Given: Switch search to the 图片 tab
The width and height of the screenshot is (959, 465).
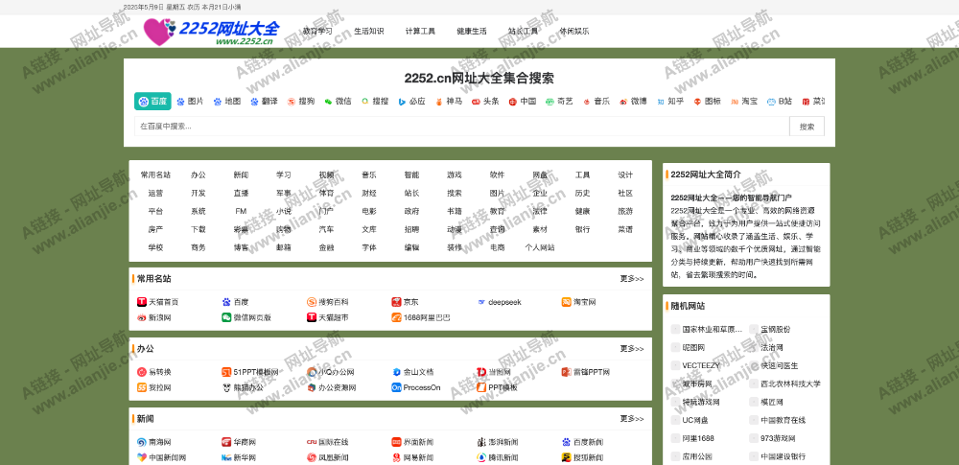Looking at the screenshot, I should pyautogui.click(x=190, y=102).
